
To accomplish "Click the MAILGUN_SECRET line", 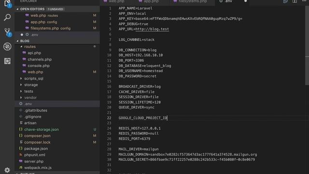I will (x=187, y=159).
